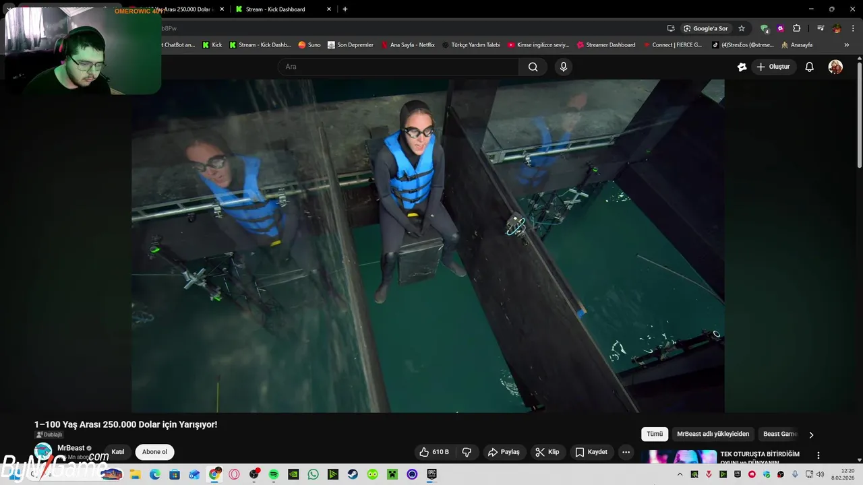Bookmark this page with the star icon
The height and width of the screenshot is (485, 863).
coord(742,28)
